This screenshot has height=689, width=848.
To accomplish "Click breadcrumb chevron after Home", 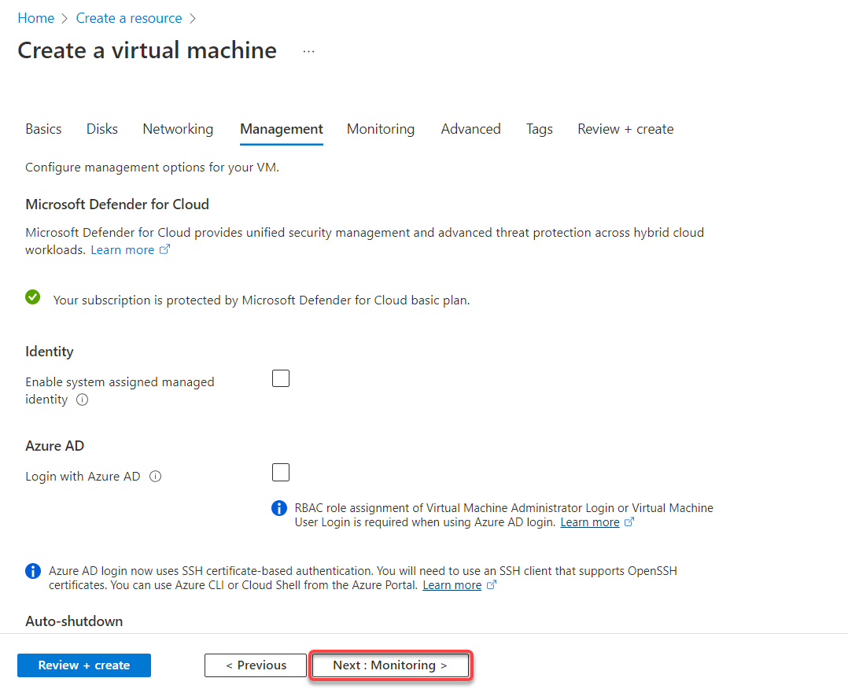I will 65,18.
